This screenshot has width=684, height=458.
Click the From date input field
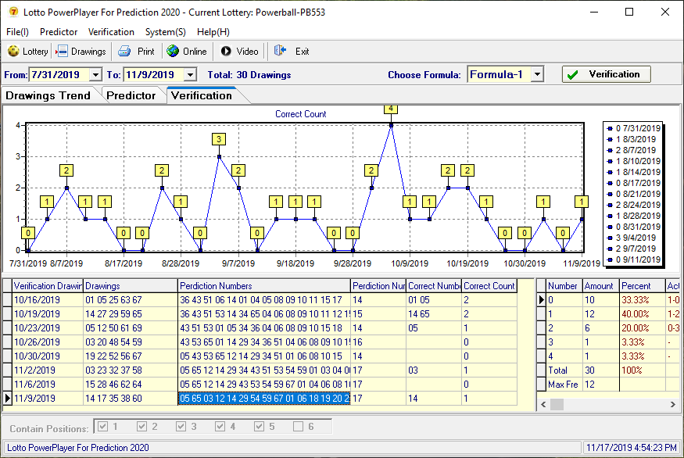59,75
